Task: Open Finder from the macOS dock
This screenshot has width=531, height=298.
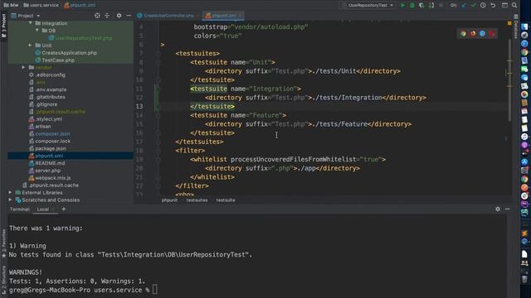Action: tap(524, 27)
